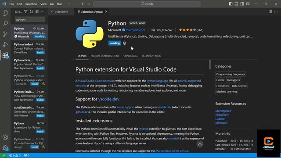Open the Marketplace resource link

click(x=223, y=111)
